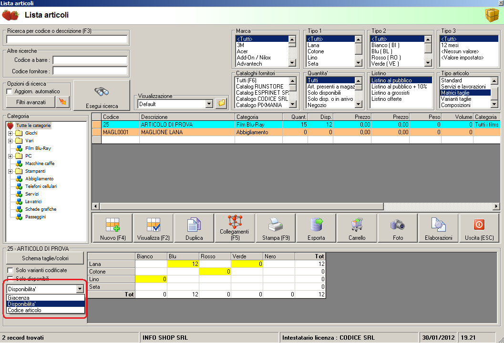This screenshot has height=343, width=504.
Task: Open Collegamenti (F5) links
Action: click(x=235, y=228)
